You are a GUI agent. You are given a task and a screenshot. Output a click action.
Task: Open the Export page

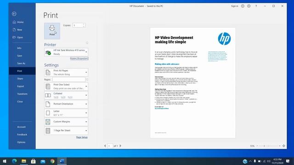22,86
